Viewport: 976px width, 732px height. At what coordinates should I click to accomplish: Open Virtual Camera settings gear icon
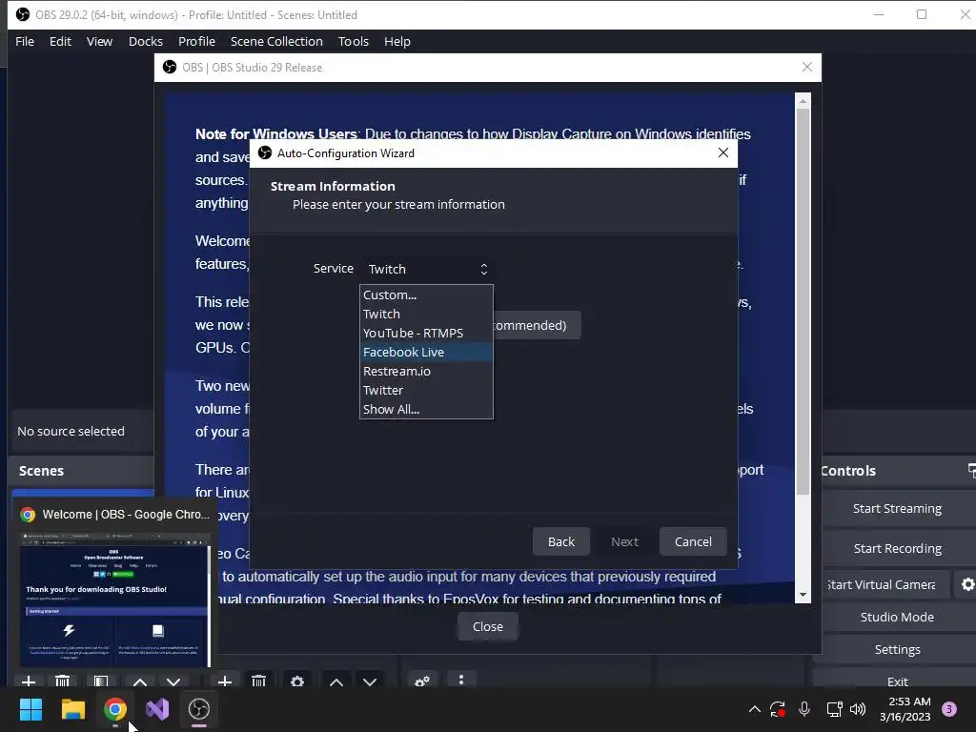point(966,584)
